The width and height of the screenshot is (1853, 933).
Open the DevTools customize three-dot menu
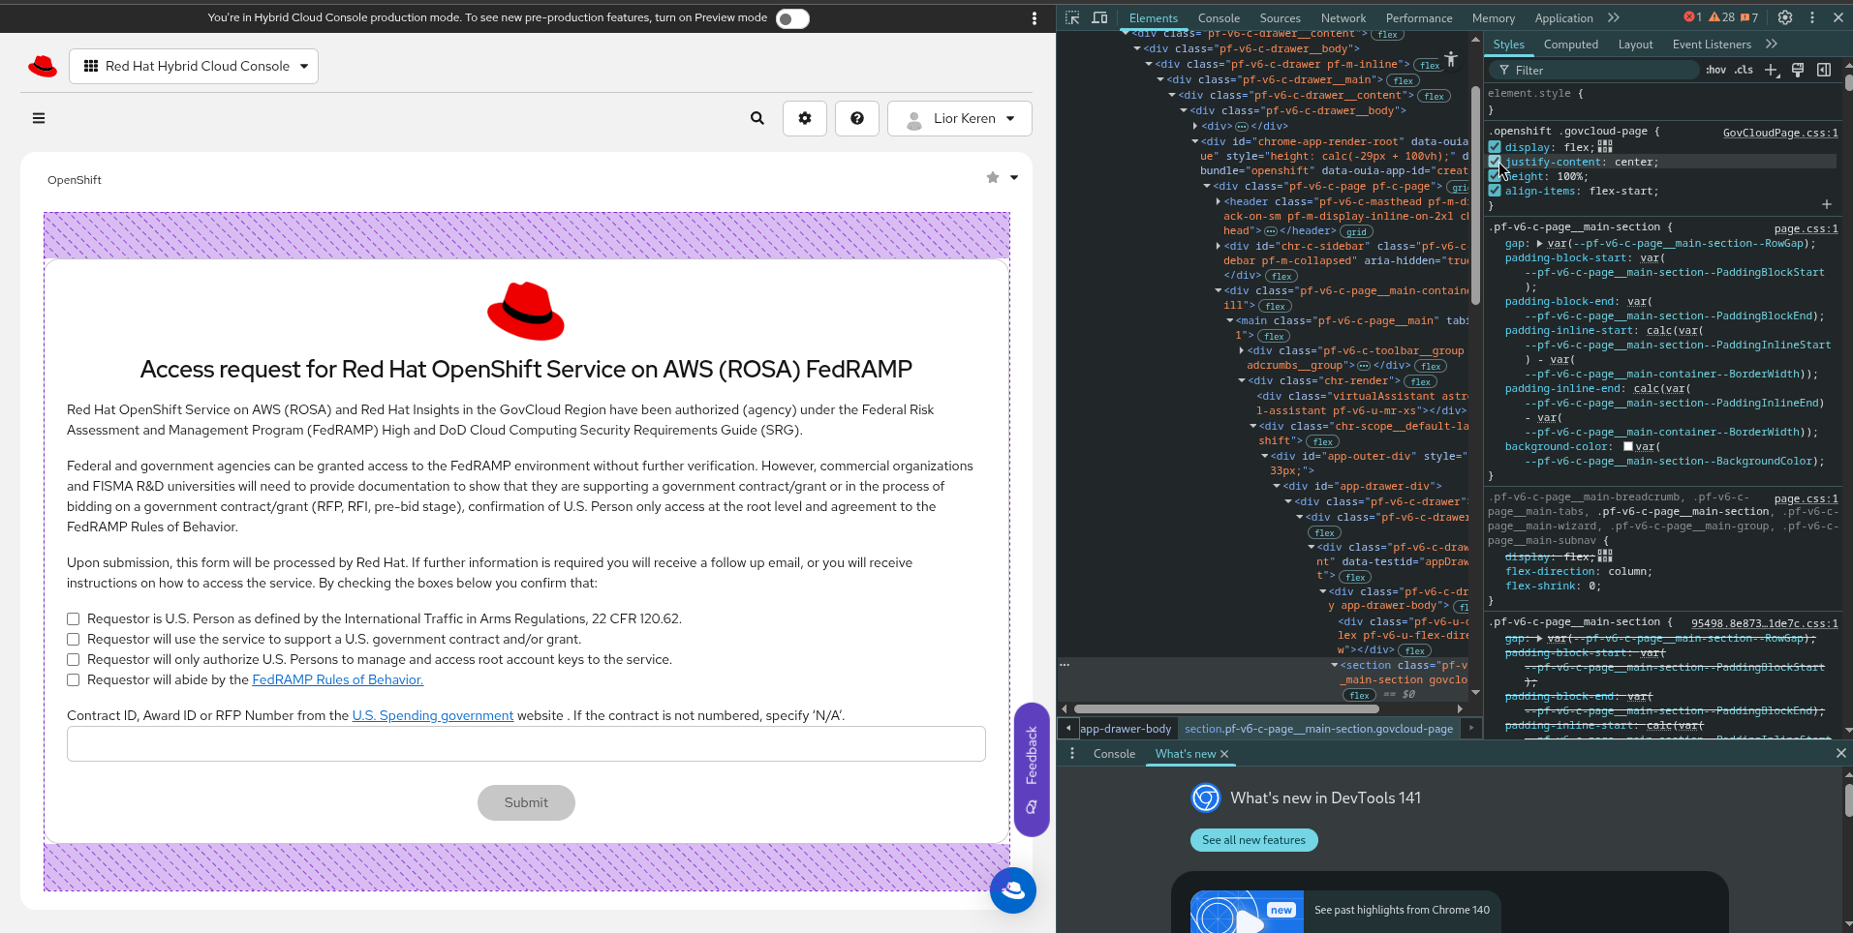pos(1812,17)
